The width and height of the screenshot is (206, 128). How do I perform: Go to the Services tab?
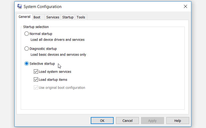click(53, 17)
